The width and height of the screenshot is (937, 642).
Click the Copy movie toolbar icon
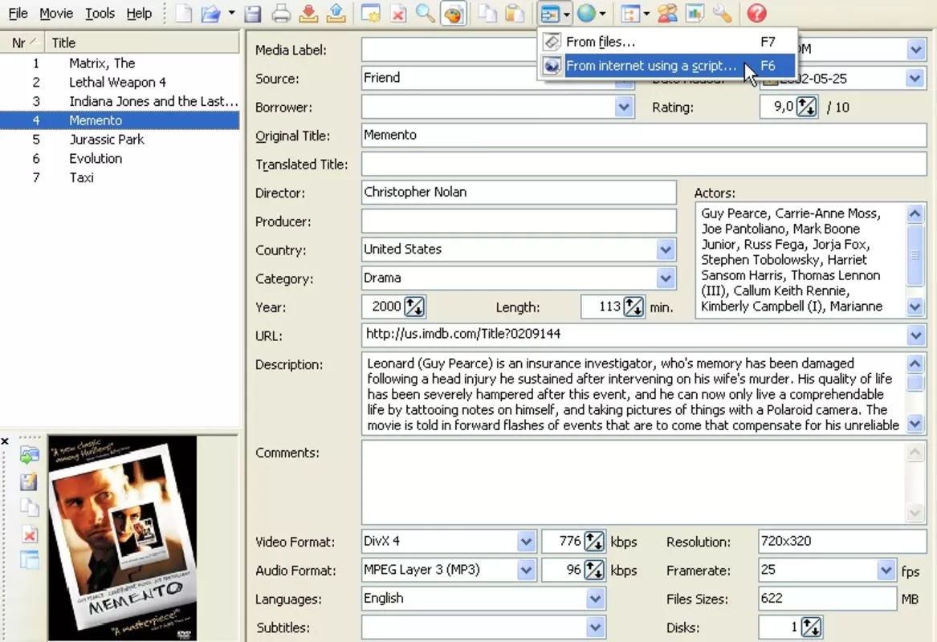pos(487,13)
